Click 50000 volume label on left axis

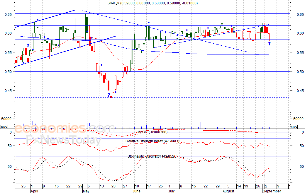pos(6,119)
